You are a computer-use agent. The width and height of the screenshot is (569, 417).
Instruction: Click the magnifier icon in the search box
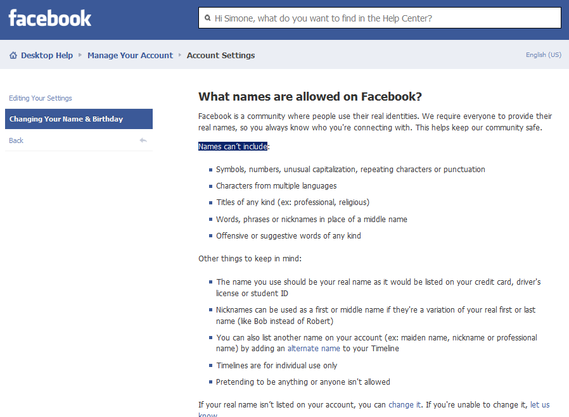[207, 18]
